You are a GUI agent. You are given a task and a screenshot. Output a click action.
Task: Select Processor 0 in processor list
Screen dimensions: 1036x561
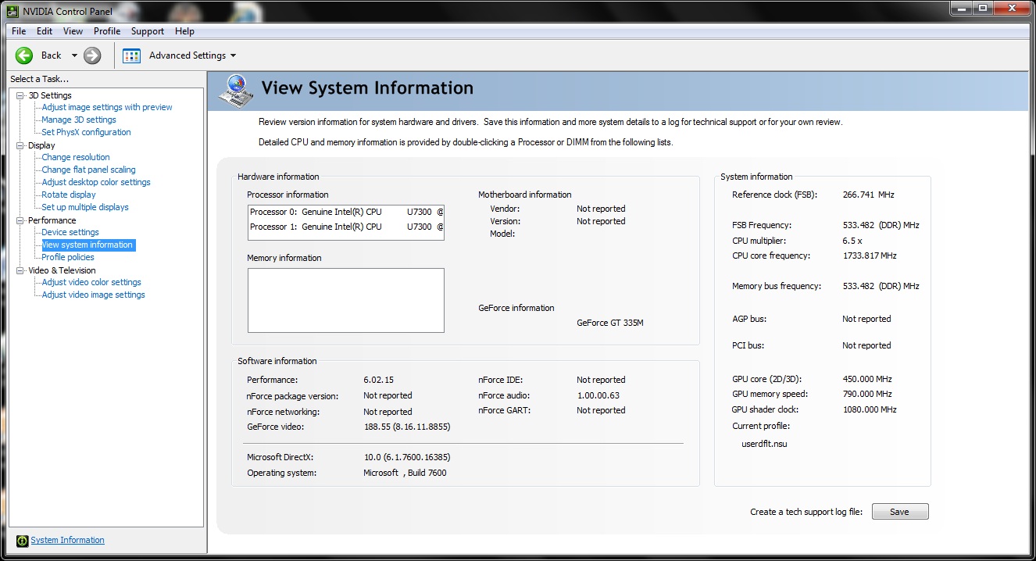(x=345, y=212)
